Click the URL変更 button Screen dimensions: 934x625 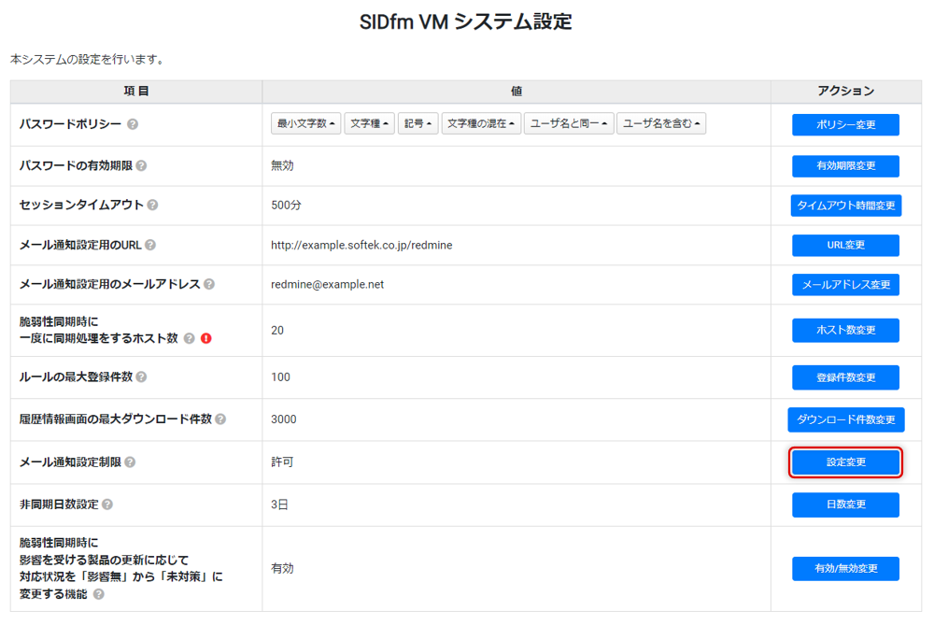click(x=845, y=245)
